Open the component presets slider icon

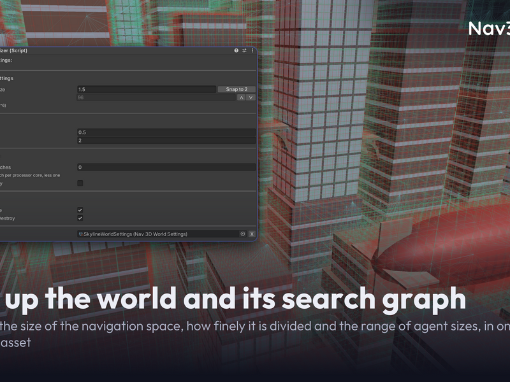point(244,50)
